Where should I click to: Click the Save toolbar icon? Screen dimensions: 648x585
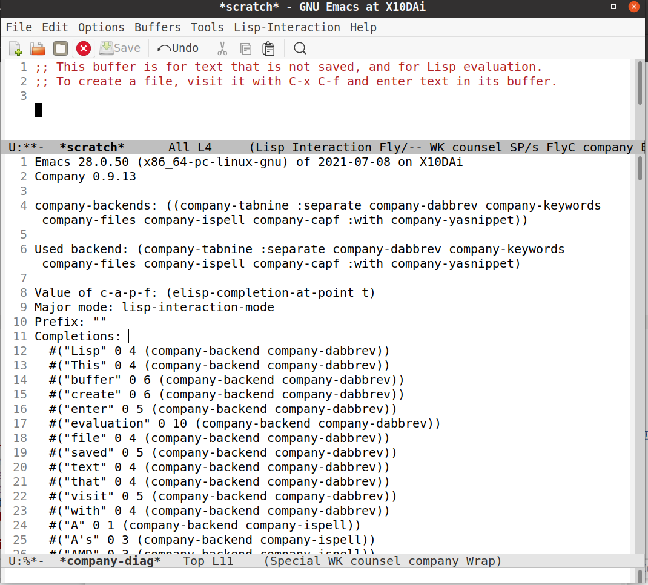119,48
